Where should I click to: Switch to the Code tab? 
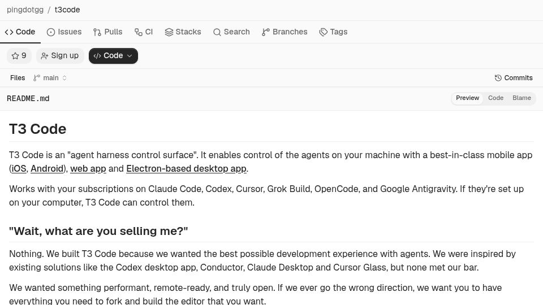[20, 32]
